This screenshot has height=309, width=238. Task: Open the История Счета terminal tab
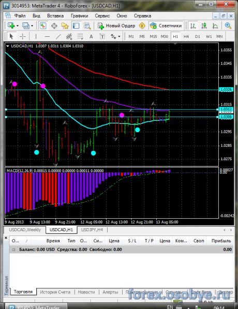pyautogui.click(x=55, y=292)
